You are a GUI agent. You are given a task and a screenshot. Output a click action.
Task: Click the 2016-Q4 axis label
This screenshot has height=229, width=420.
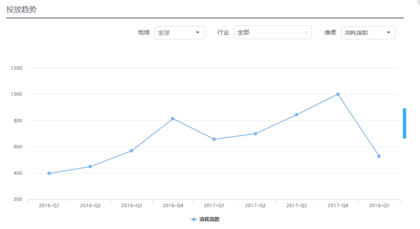coord(173,206)
